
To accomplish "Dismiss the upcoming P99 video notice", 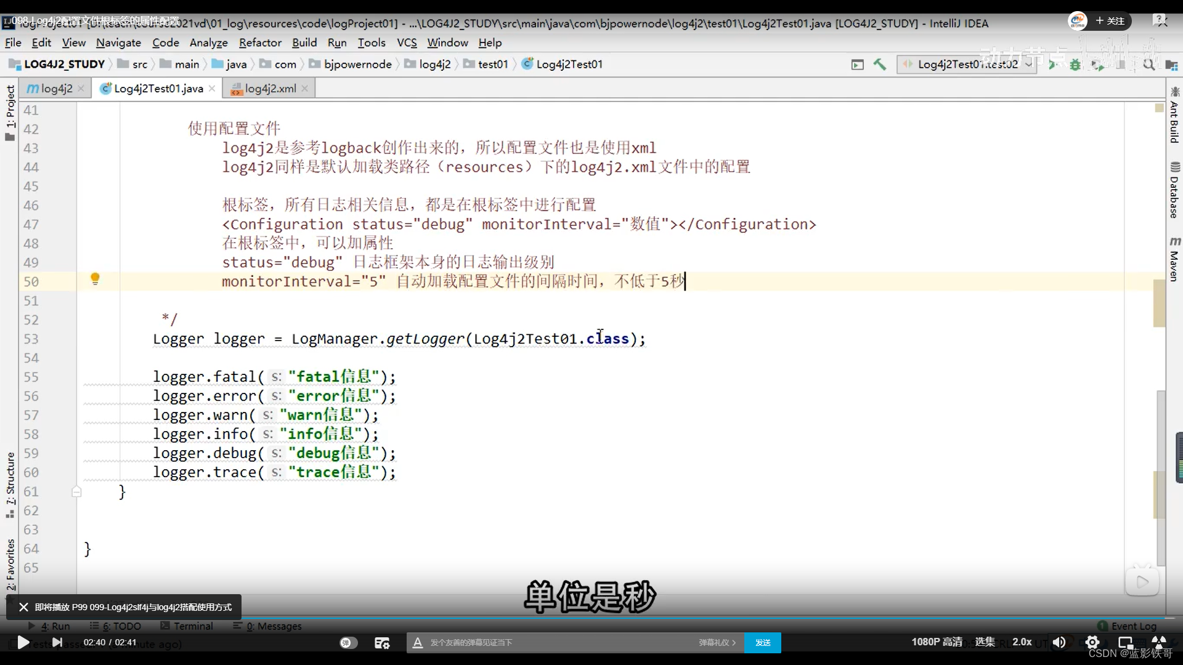I will tap(23, 607).
